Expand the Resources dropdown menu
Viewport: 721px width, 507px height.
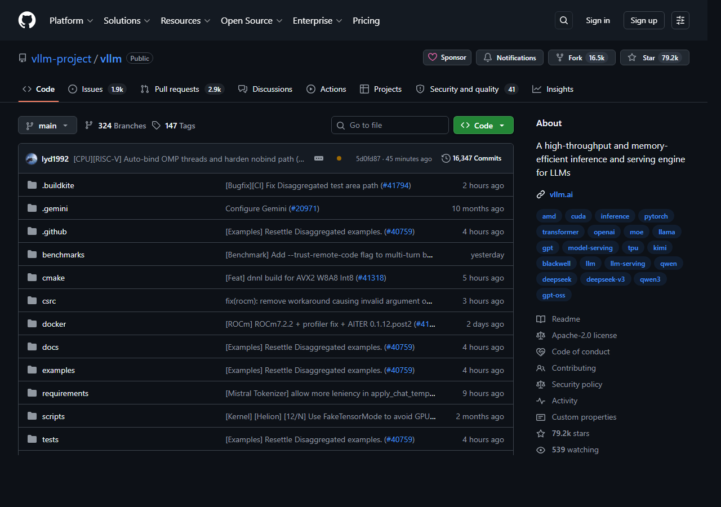pos(185,20)
